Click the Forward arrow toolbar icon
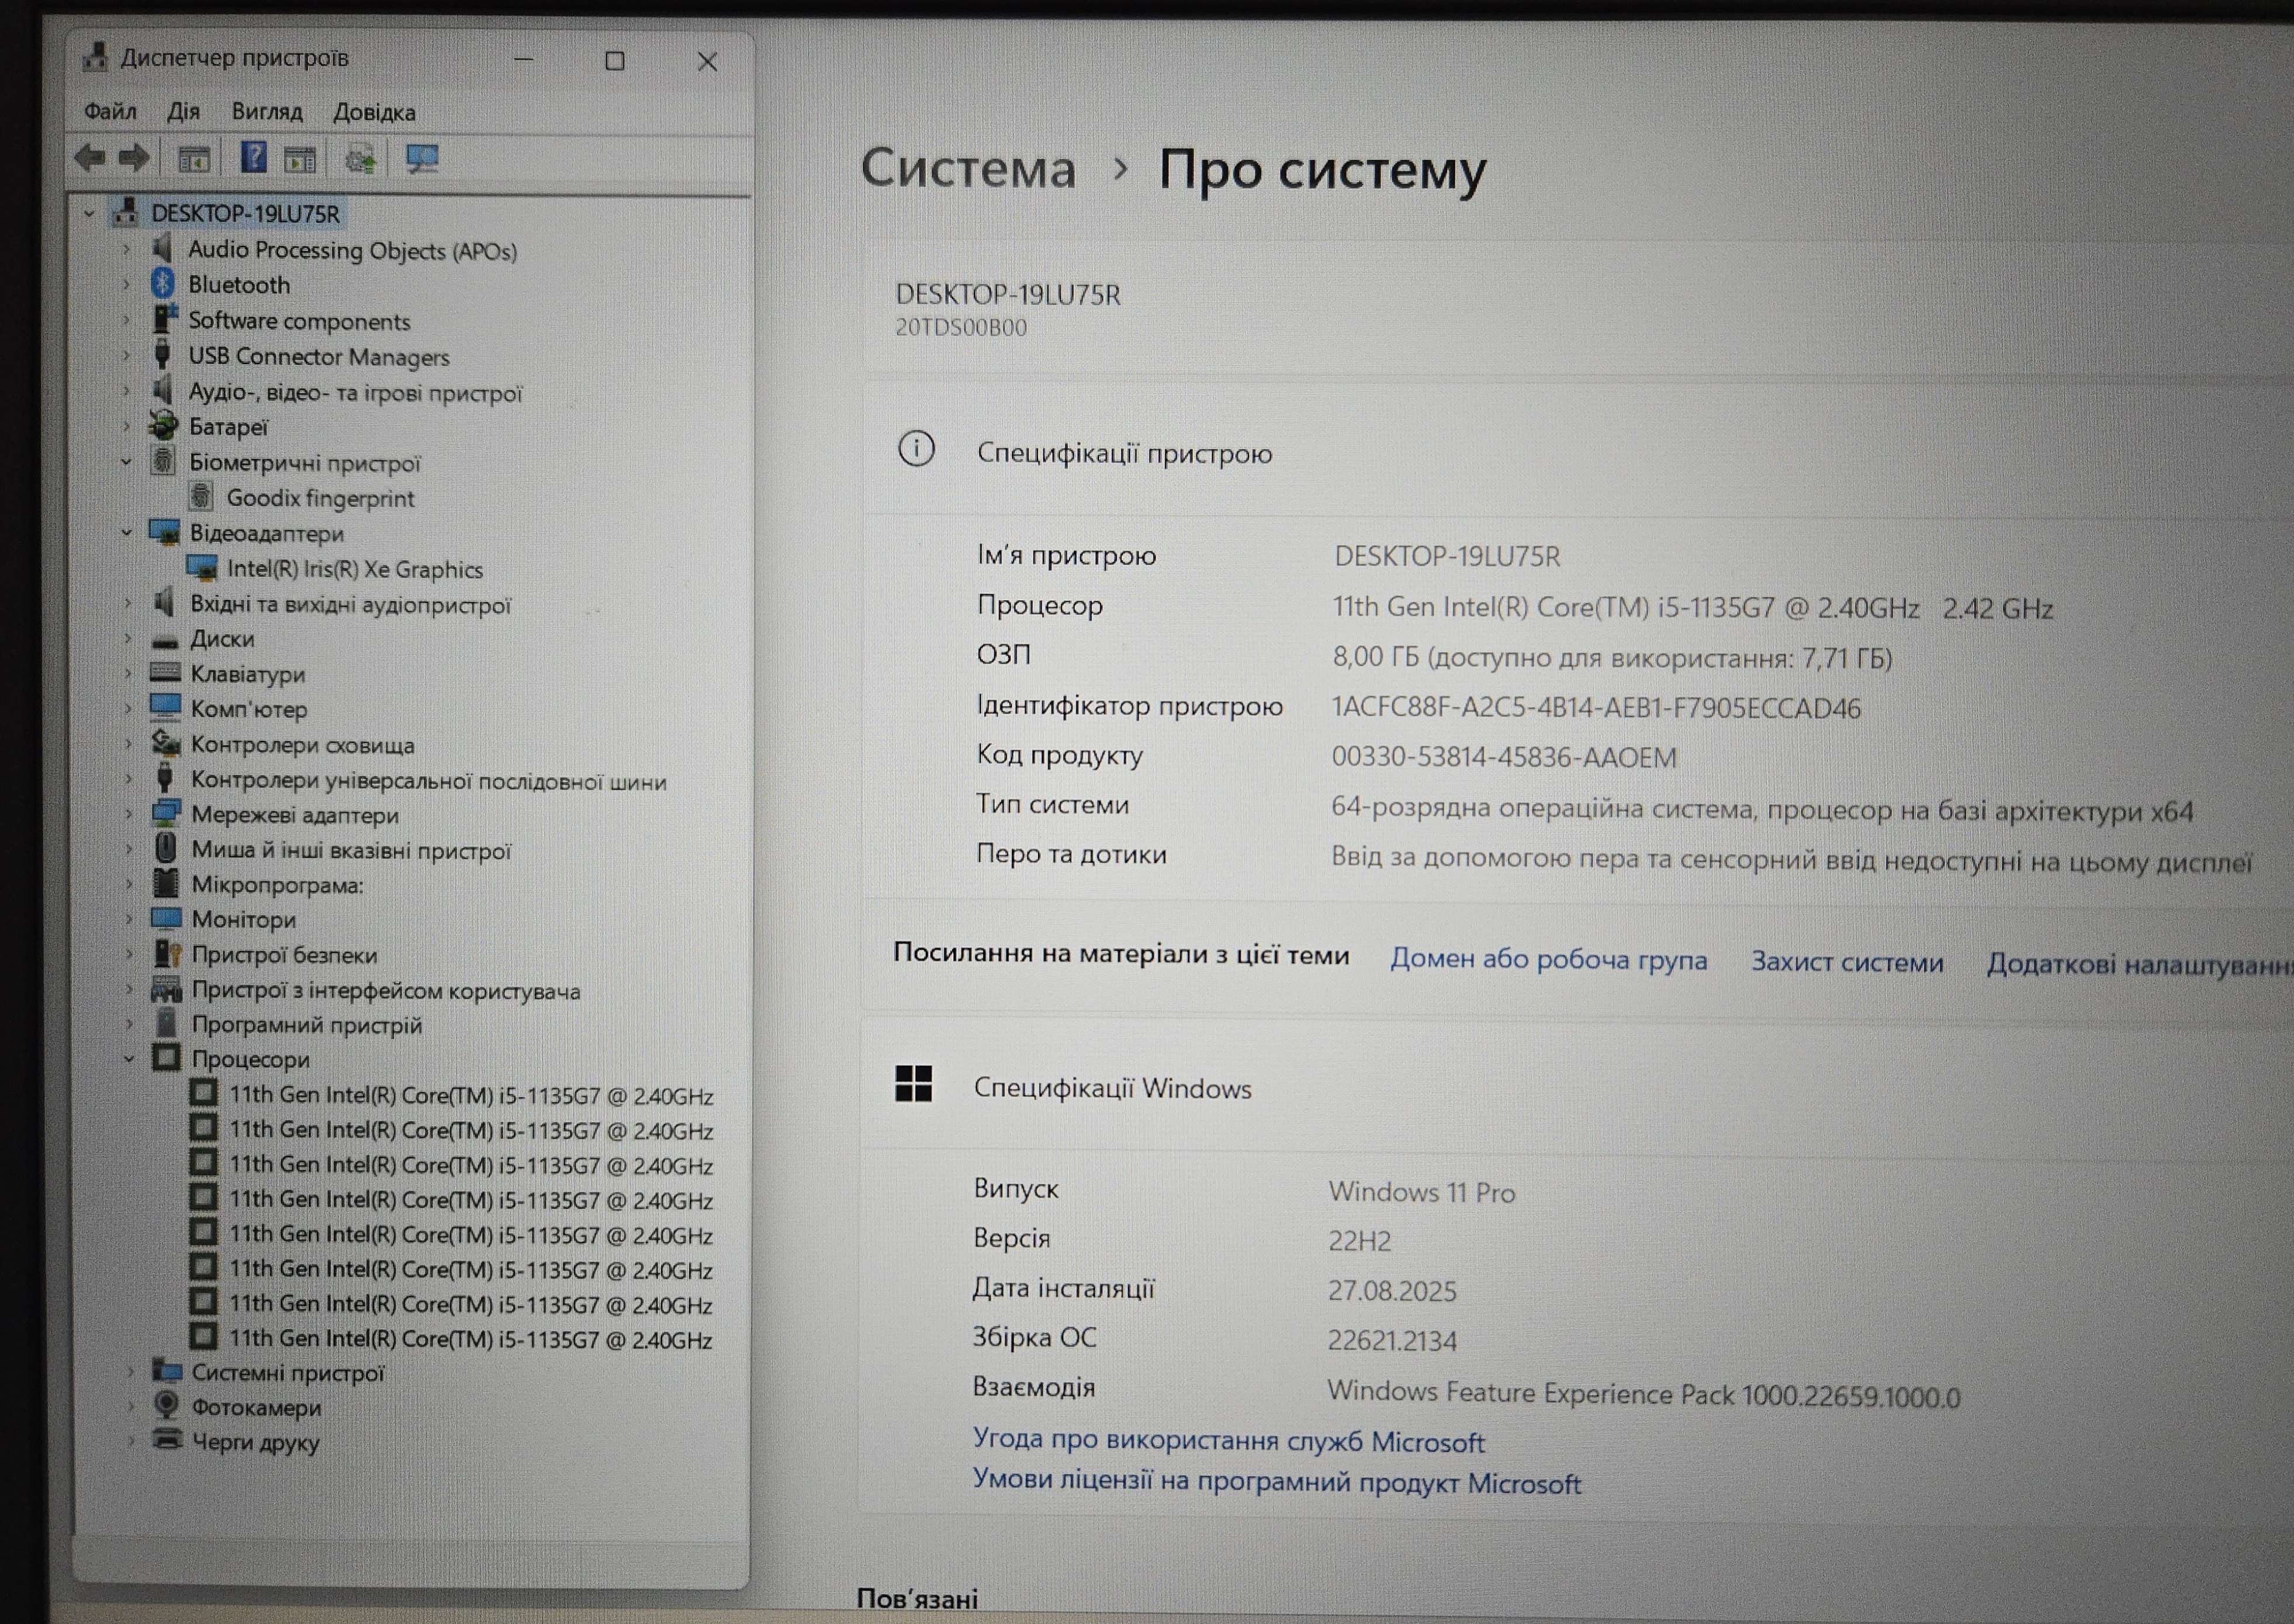The image size is (2294, 1624). [133, 158]
